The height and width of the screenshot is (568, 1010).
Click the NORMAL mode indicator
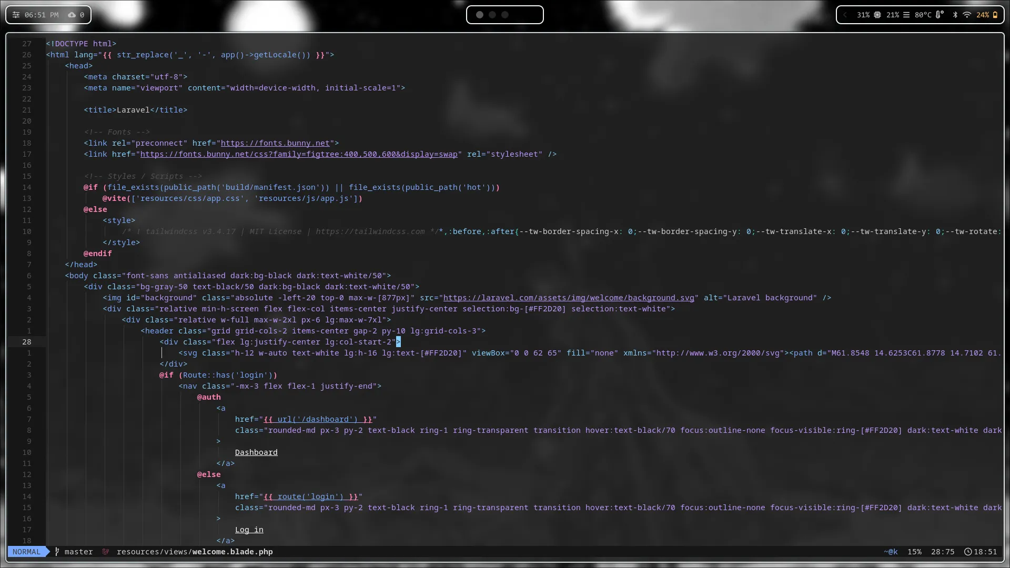click(26, 552)
